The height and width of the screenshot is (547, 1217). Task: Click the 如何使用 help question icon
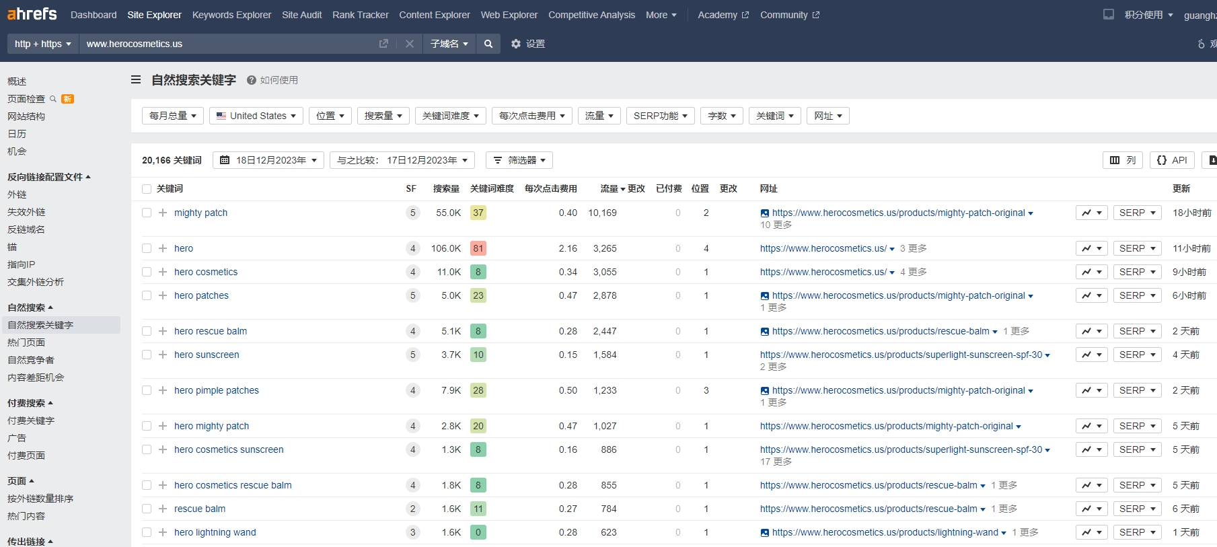252,80
